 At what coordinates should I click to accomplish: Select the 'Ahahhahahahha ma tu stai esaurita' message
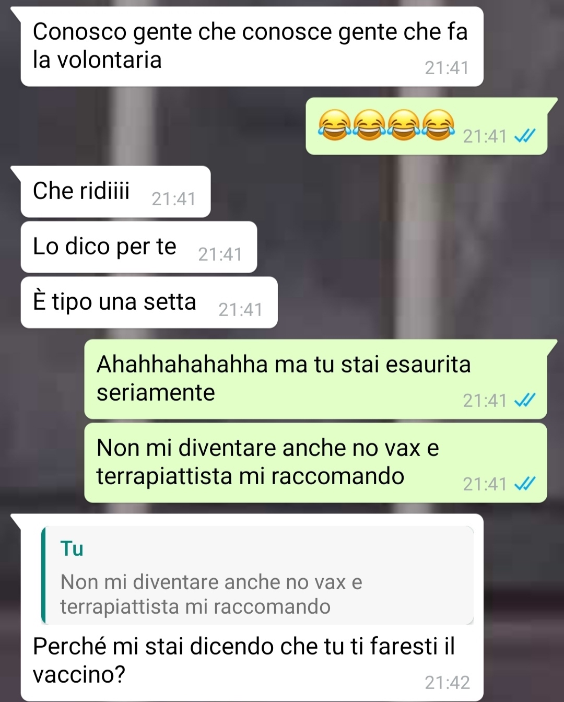click(x=315, y=379)
